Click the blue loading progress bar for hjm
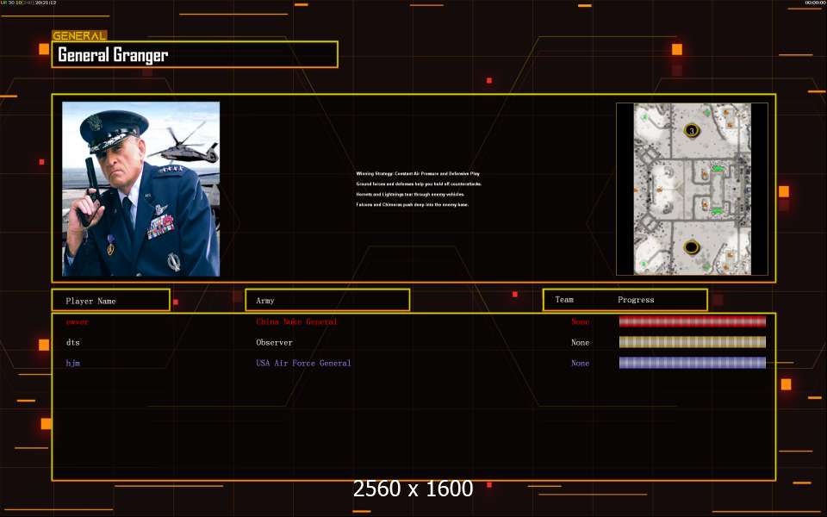This screenshot has height=517, width=827. point(692,364)
